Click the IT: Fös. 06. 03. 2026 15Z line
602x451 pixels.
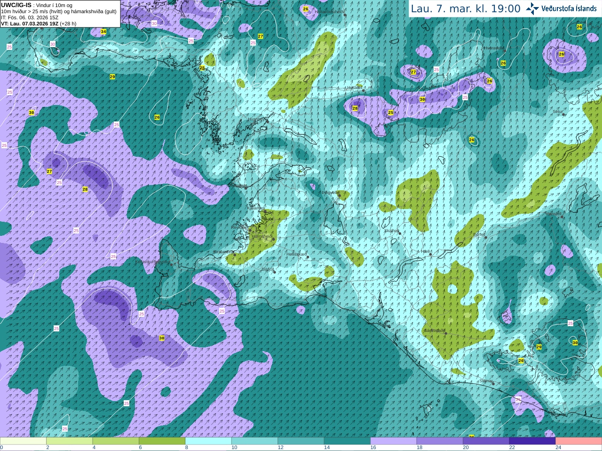tap(30, 17)
